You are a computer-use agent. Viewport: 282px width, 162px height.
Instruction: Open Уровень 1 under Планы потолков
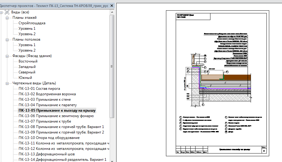click(x=27, y=45)
